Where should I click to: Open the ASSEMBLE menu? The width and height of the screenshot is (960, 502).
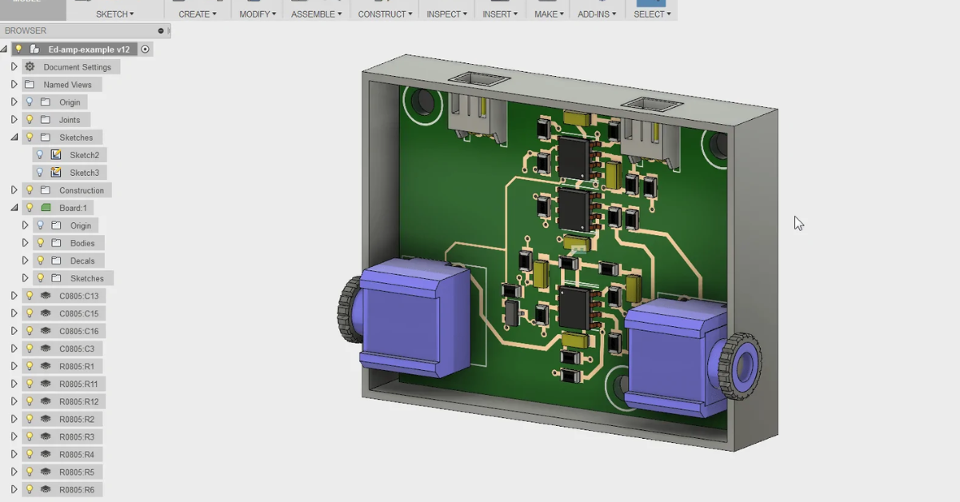pos(314,13)
